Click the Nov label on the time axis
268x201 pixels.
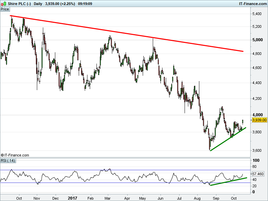[37, 198]
